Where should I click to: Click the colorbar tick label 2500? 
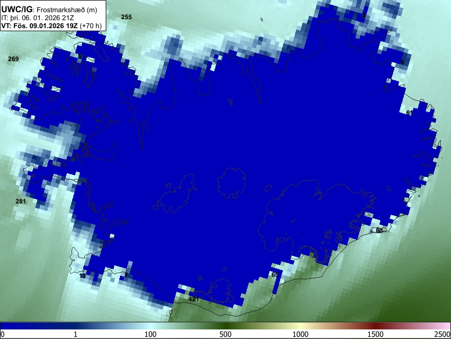(x=443, y=334)
